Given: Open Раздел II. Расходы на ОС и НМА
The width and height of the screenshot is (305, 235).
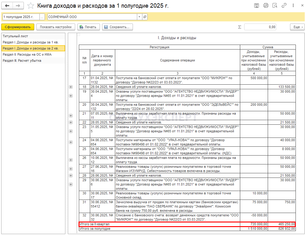Looking at the screenshot, I should tap(33, 54).
